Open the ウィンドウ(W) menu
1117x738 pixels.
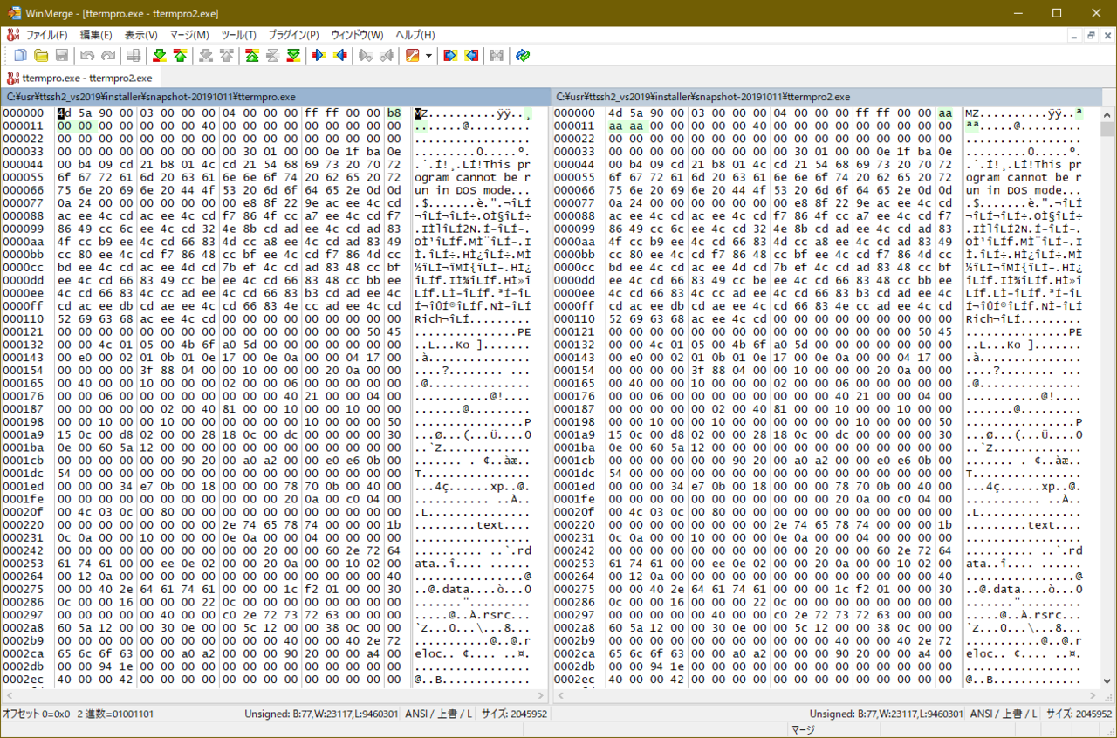357,35
